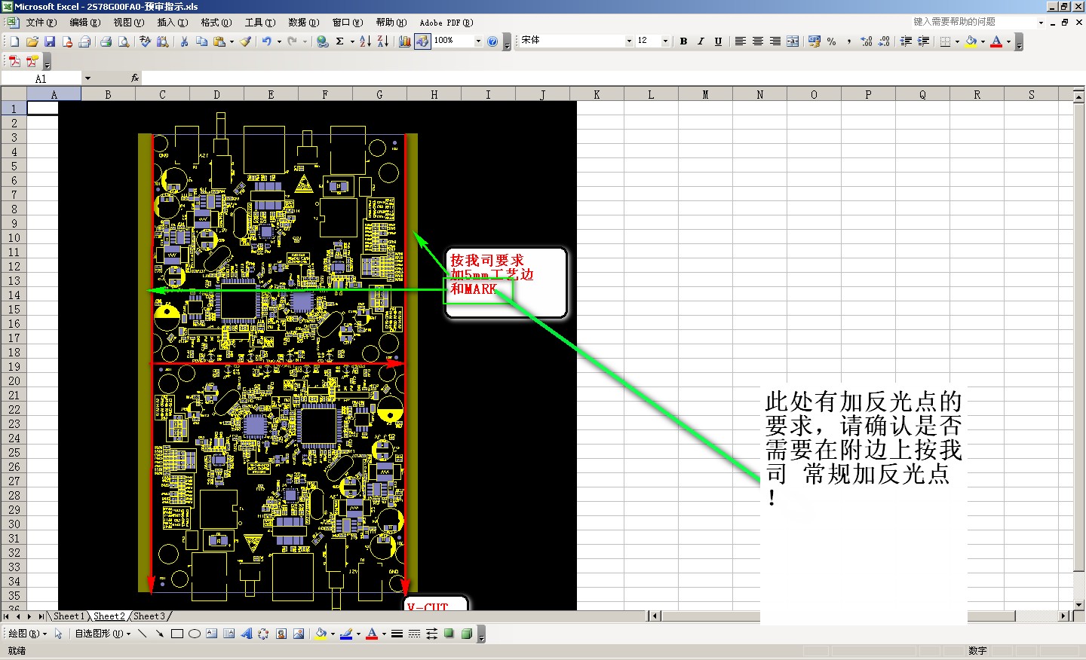Open a file with folder icon
The image size is (1086, 660).
click(x=32, y=41)
